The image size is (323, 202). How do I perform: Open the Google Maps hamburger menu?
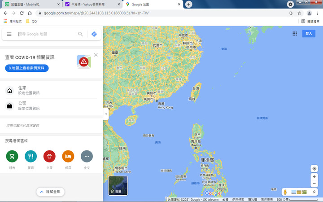[9, 34]
